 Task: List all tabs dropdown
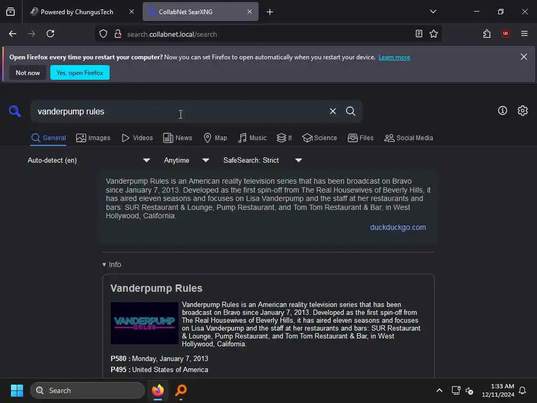433,12
